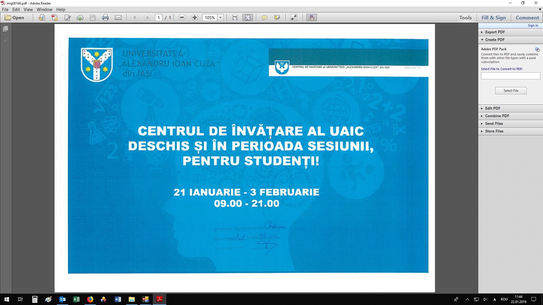Toggle the hand pan tool

pyautogui.click(x=311, y=18)
